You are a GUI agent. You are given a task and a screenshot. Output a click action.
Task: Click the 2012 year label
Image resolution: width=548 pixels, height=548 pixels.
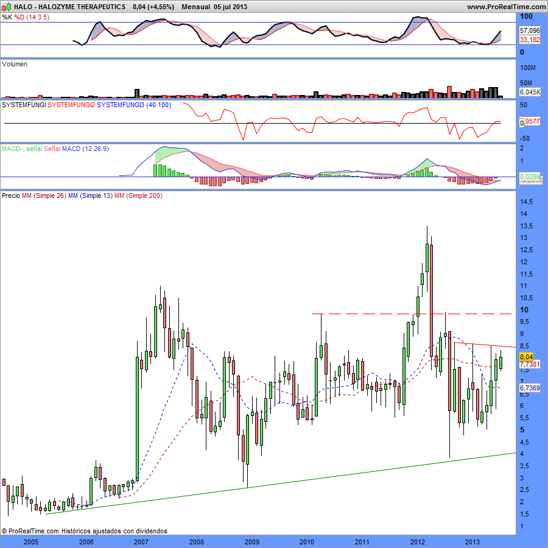[417, 542]
